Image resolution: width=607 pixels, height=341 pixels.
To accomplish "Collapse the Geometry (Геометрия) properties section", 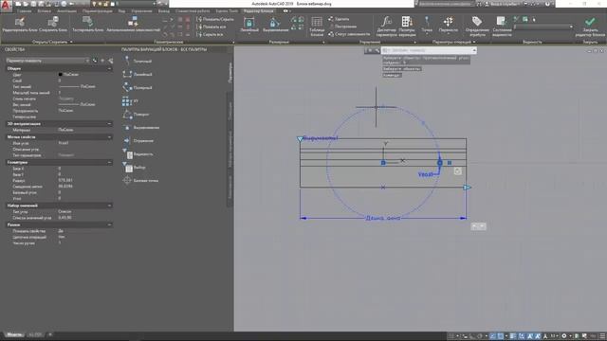I will (109, 162).
